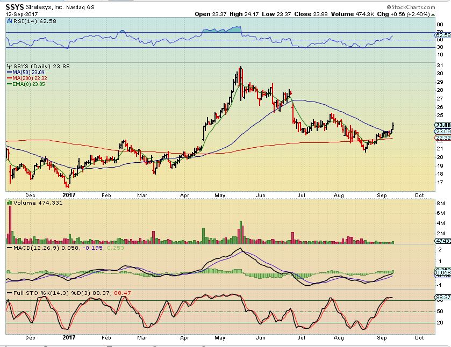Image resolution: width=451 pixels, height=347 pixels.
Task: Click the SSYS ticker symbol title
Action: 16,5
